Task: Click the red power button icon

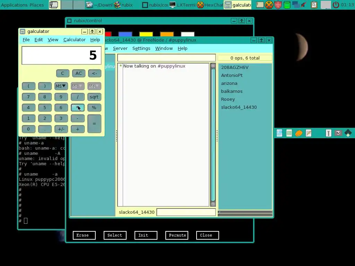Action: point(336,5)
